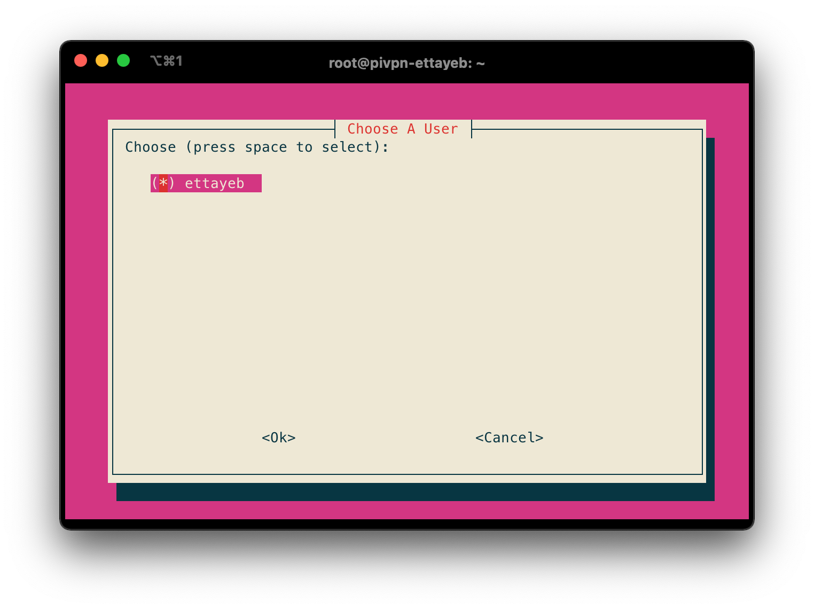The image size is (814, 609).
Task: Click the dark shadow under the dialog
Action: (406, 492)
